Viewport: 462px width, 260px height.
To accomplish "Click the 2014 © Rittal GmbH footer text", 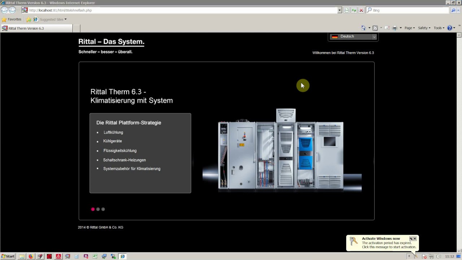I will click(101, 227).
